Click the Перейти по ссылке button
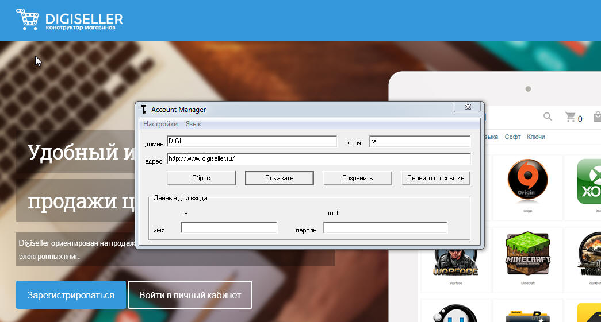 click(435, 178)
